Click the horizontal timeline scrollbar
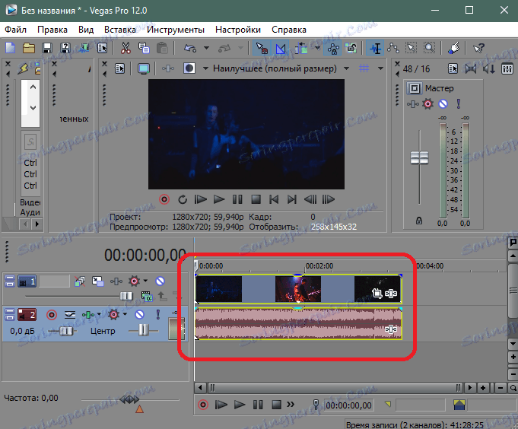Screen dimensions: 518x429 tap(335, 388)
